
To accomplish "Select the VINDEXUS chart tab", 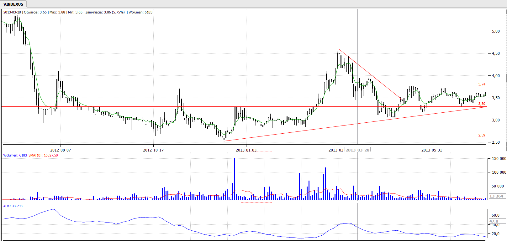I will point(13,4).
